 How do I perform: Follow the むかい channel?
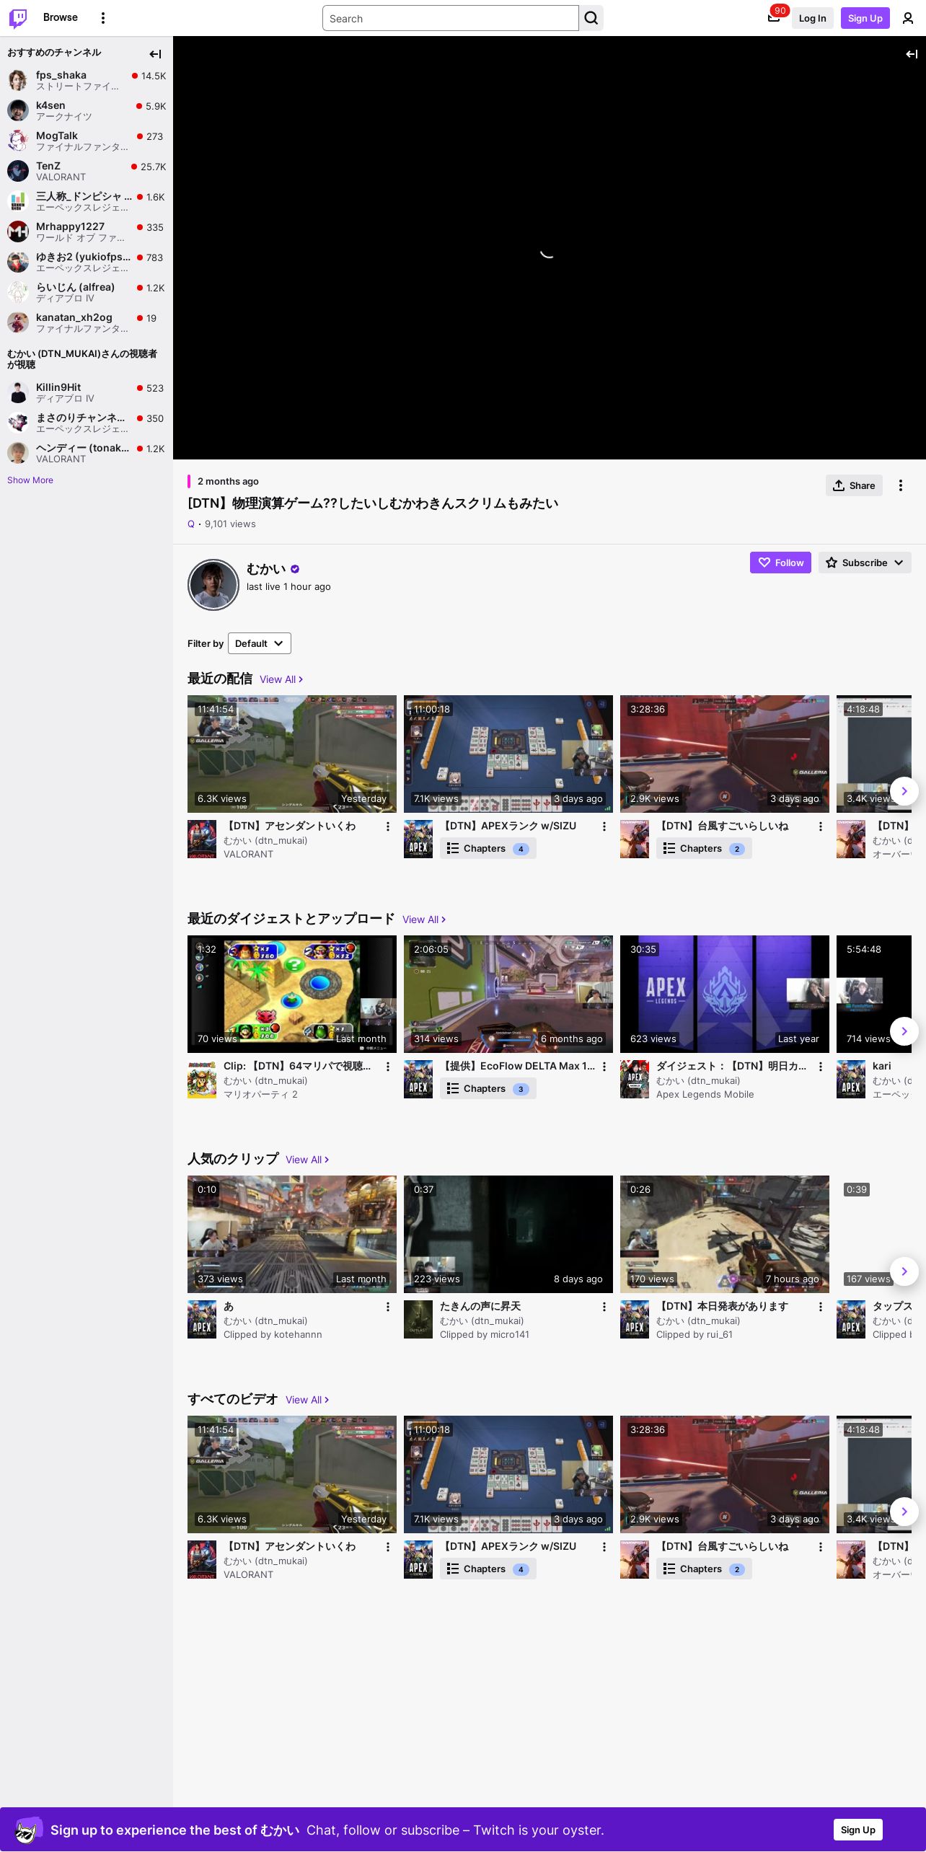[x=780, y=563]
